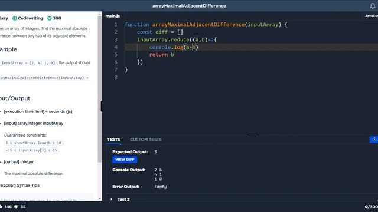
Task: Click the console.log line in the editor
Action: point(174,47)
